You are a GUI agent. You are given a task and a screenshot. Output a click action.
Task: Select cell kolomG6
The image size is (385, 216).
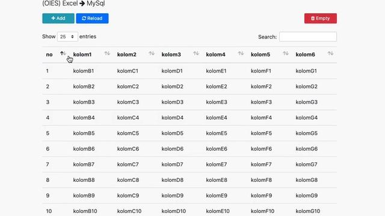[x=306, y=149]
